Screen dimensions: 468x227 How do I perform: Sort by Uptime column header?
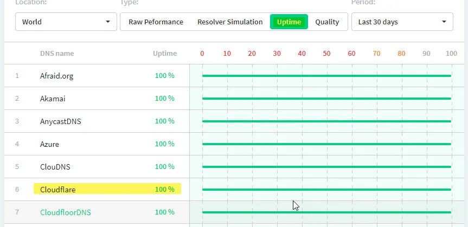pyautogui.click(x=165, y=54)
